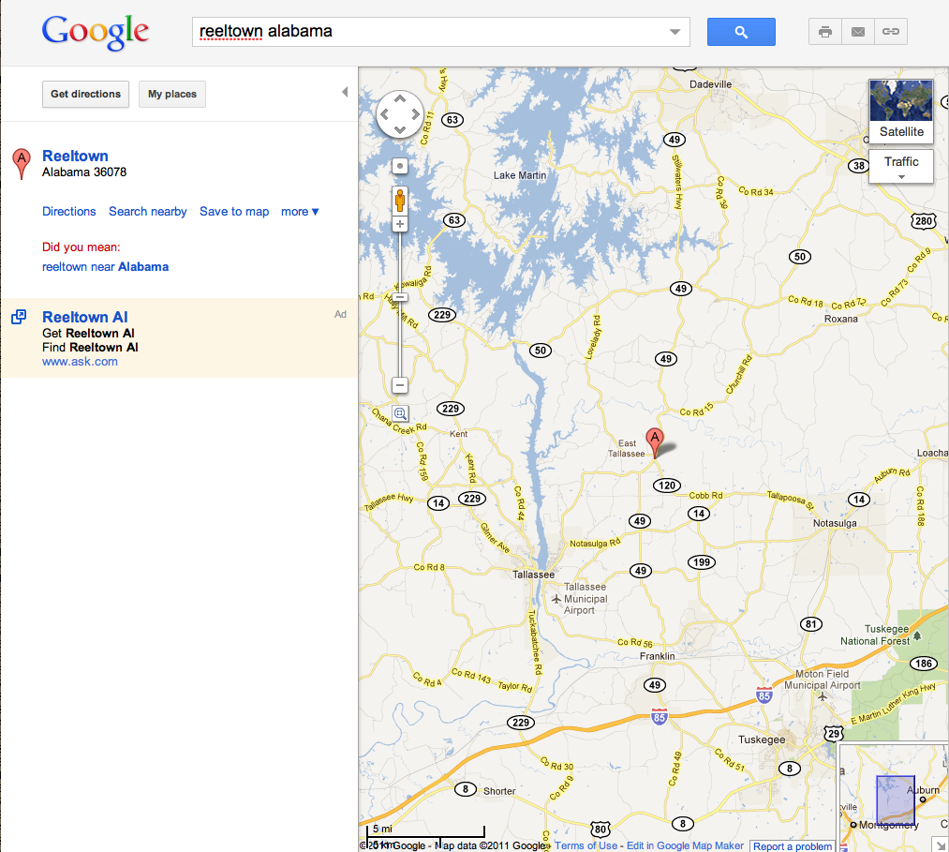Image resolution: width=949 pixels, height=852 pixels.
Task: Click the blue search magnifier button
Action: (741, 32)
